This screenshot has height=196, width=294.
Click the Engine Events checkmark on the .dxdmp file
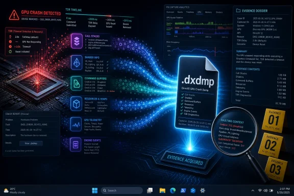pos(182,110)
